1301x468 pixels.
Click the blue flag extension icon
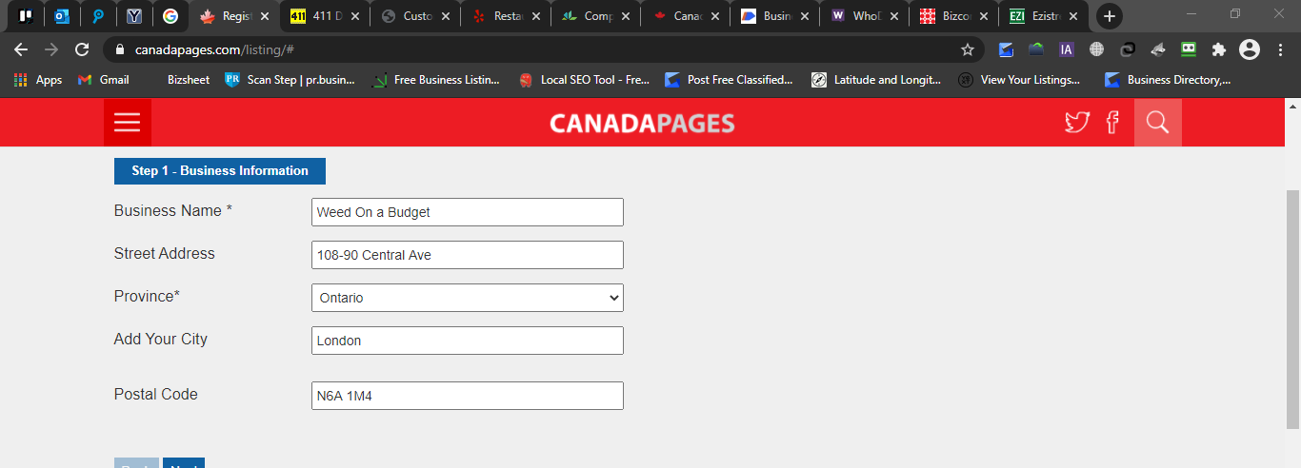click(x=1006, y=49)
